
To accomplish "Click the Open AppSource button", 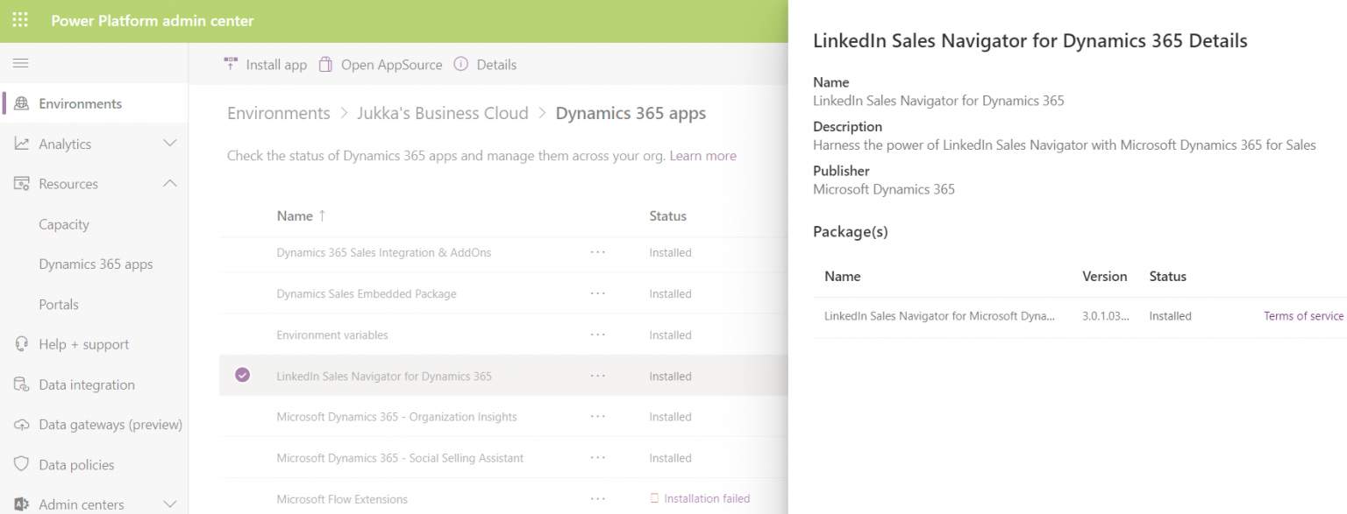I will pyautogui.click(x=381, y=64).
